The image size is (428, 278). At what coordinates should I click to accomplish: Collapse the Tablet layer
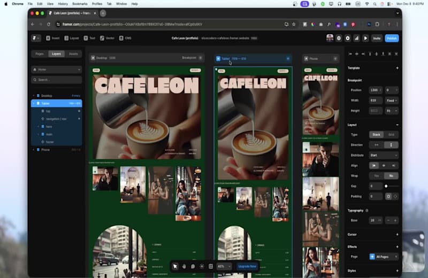(34, 103)
